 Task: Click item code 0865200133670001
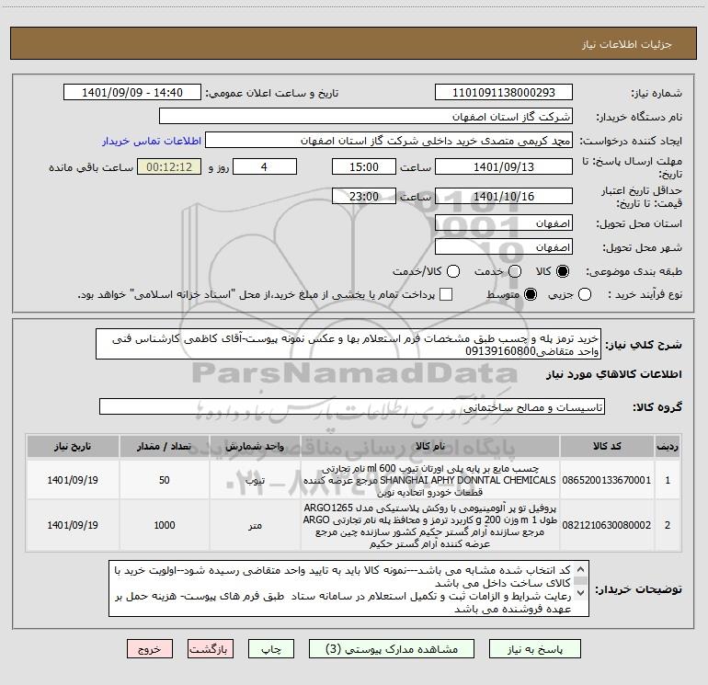click(607, 480)
